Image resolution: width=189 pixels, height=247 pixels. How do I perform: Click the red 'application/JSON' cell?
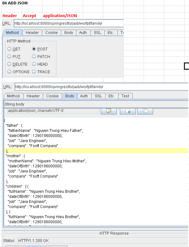pyautogui.click(x=60, y=16)
